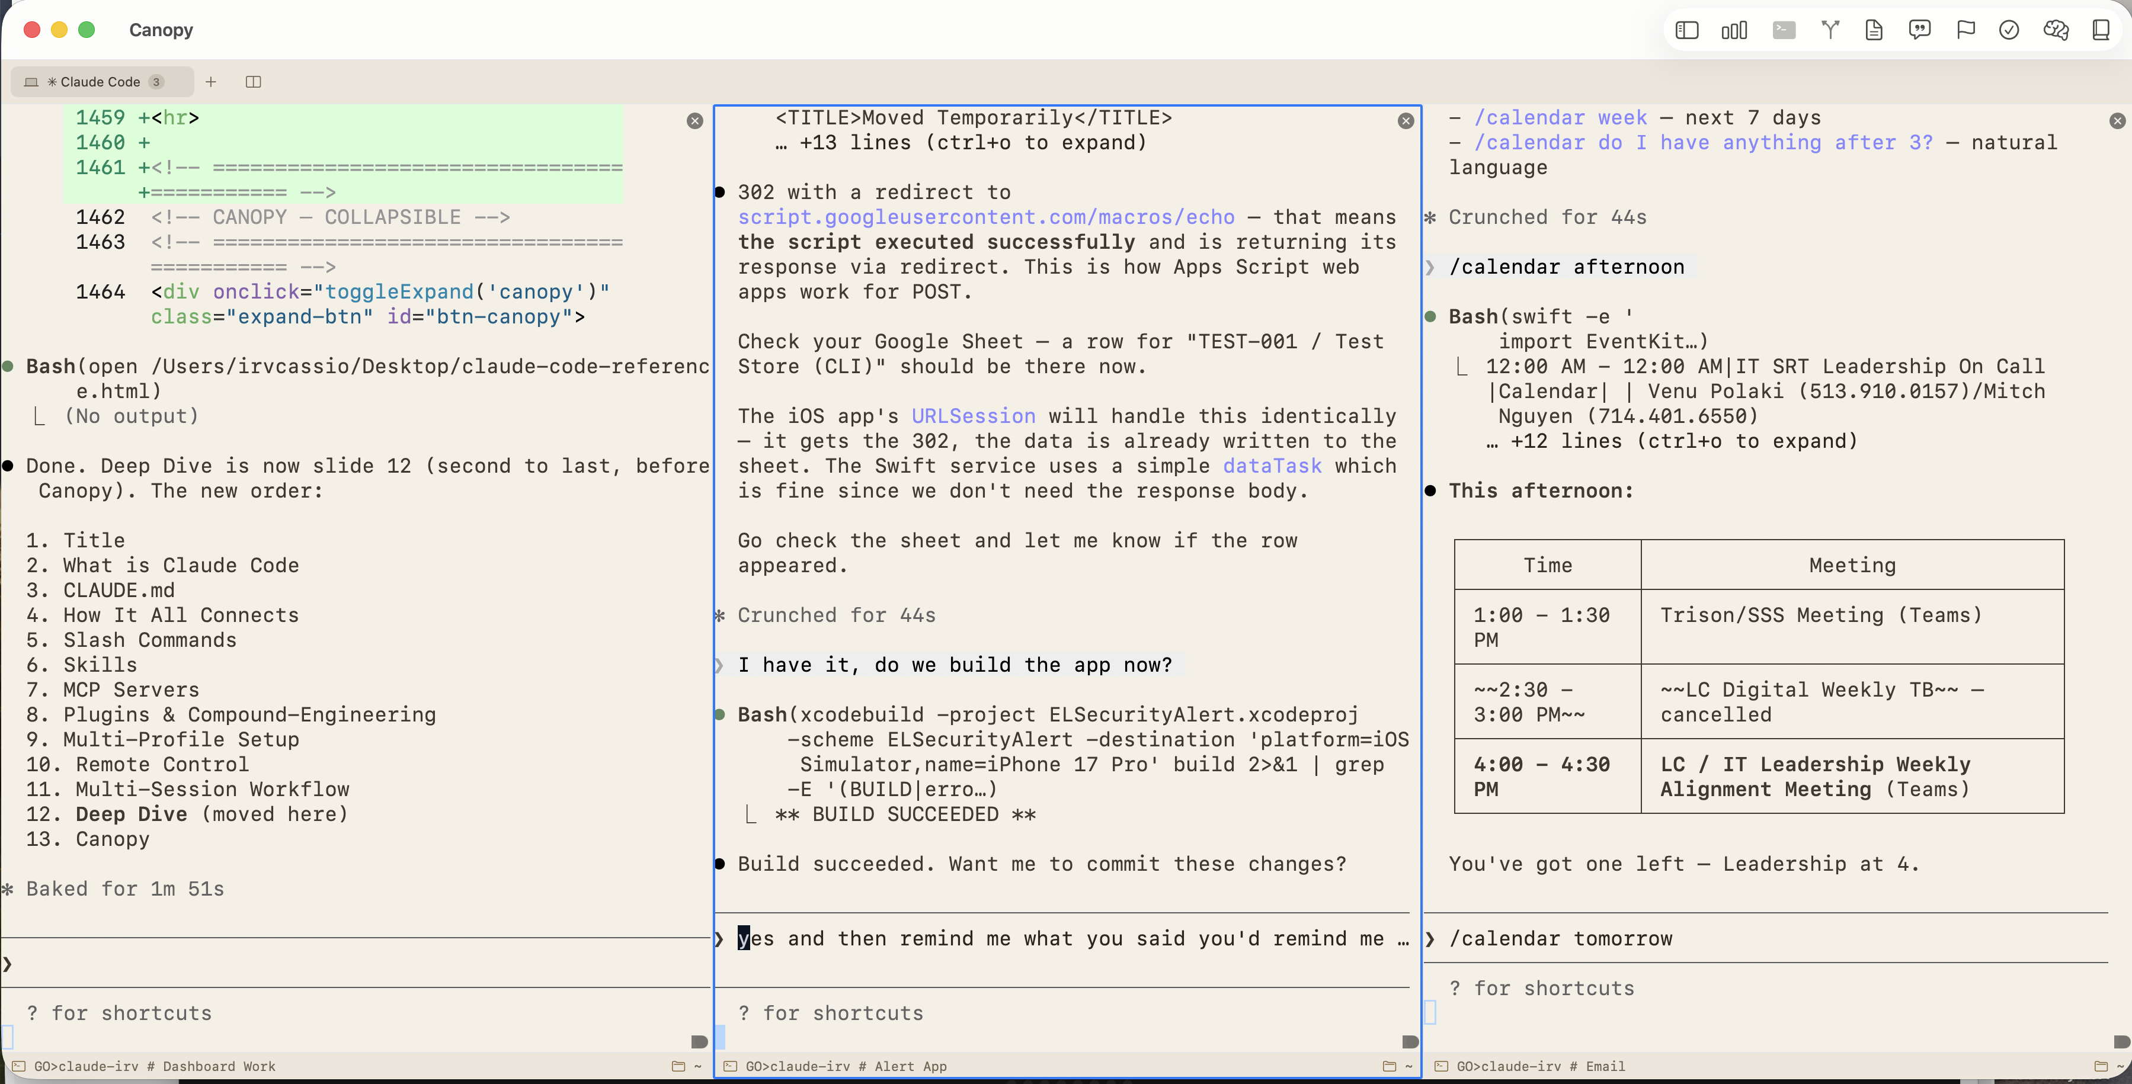Screen dimensions: 2132x1084
Task: Click the tab count badge 3
Action: pyautogui.click(x=156, y=81)
